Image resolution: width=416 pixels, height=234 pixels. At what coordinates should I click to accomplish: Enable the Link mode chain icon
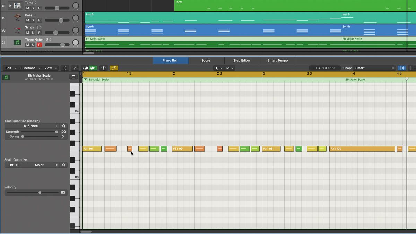click(x=114, y=68)
